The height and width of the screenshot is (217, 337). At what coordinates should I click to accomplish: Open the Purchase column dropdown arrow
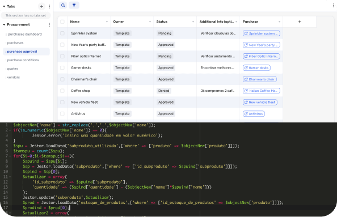(279, 22)
